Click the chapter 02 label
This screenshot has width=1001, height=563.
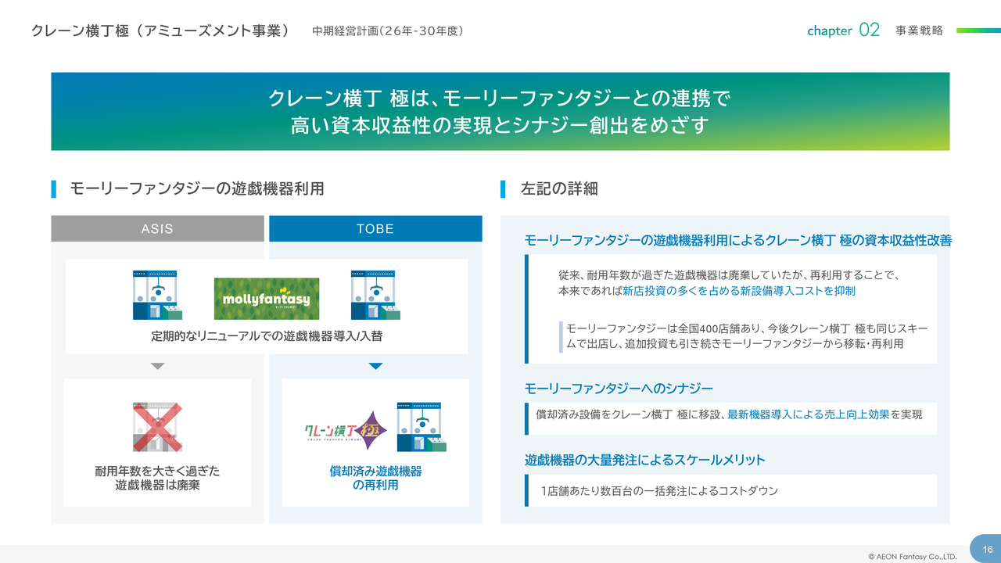pyautogui.click(x=843, y=30)
